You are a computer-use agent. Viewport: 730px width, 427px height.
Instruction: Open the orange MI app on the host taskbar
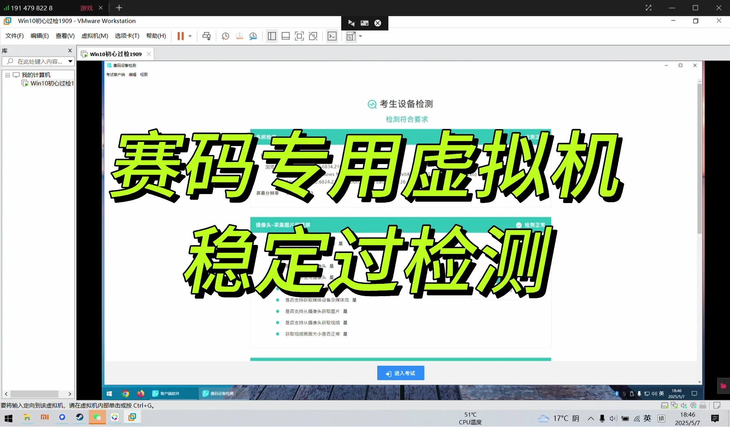coord(45,418)
